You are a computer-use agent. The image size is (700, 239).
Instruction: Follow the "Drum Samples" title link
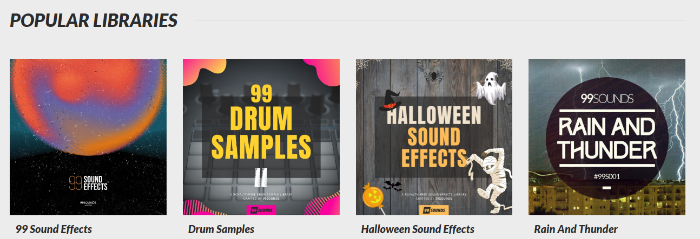point(221,229)
